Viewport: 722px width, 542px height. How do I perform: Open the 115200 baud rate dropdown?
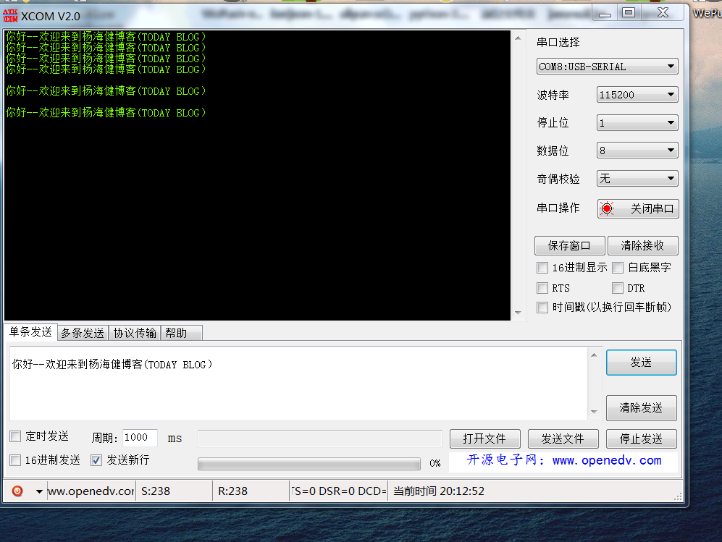[637, 95]
